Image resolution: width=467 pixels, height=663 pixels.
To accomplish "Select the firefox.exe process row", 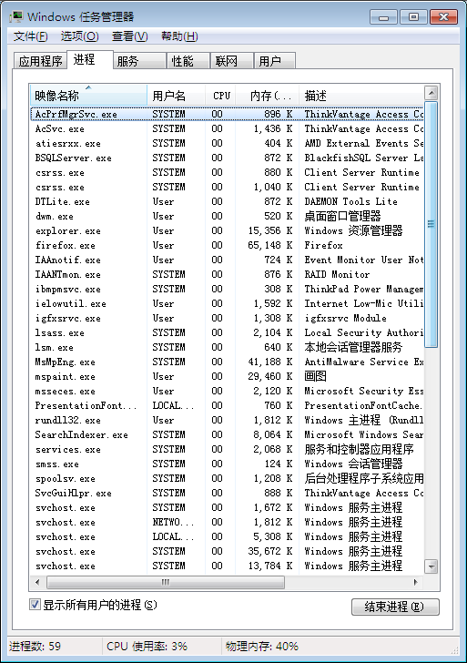I will [x=227, y=245].
